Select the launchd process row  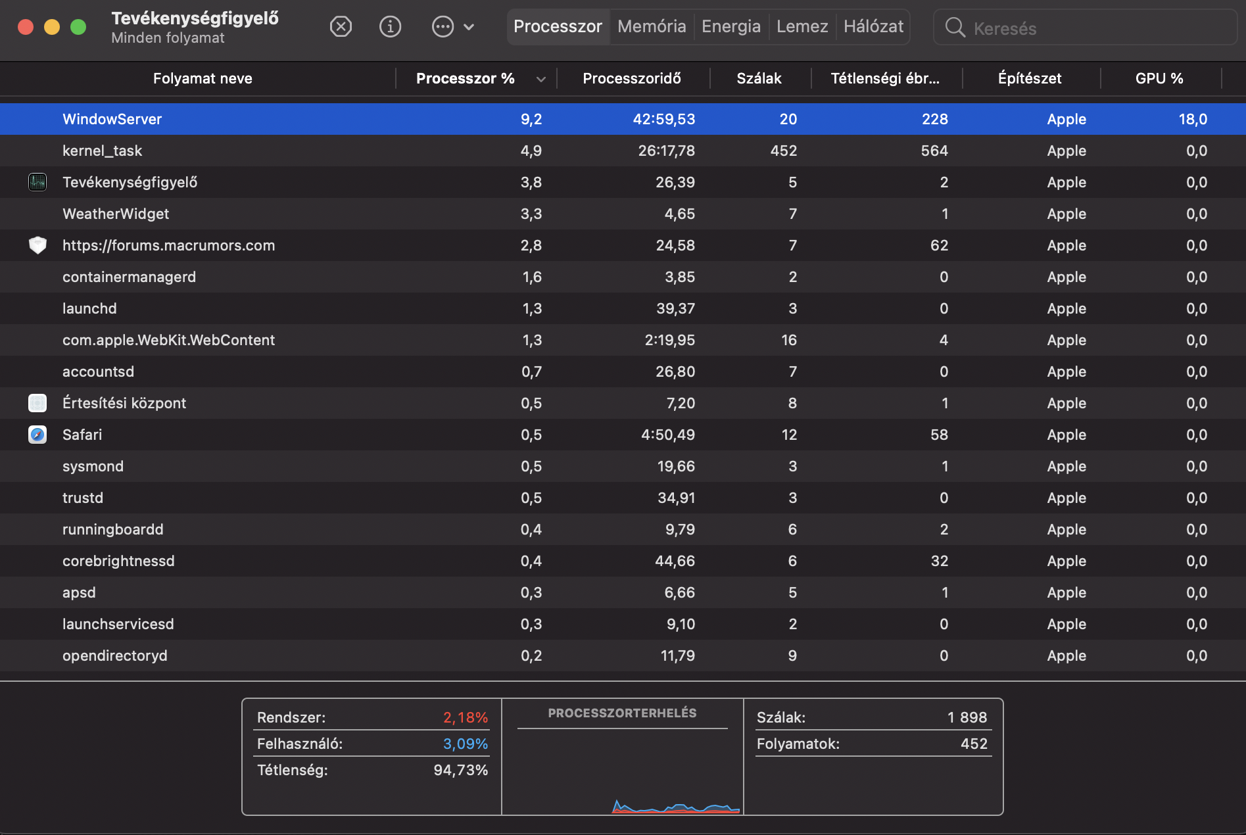pyautogui.click(x=623, y=308)
